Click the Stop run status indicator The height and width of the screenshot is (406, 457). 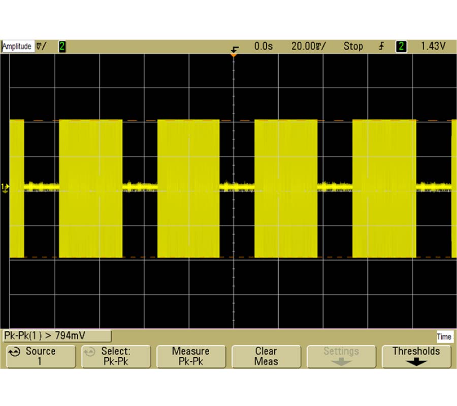[x=353, y=46]
